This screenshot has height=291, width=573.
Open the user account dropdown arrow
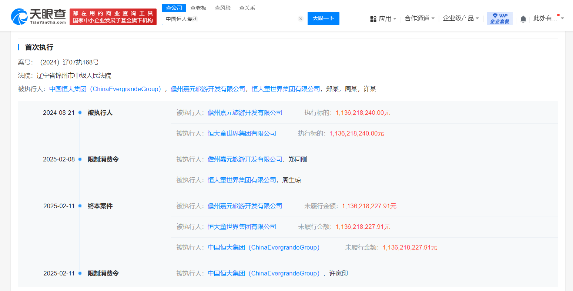(x=562, y=19)
